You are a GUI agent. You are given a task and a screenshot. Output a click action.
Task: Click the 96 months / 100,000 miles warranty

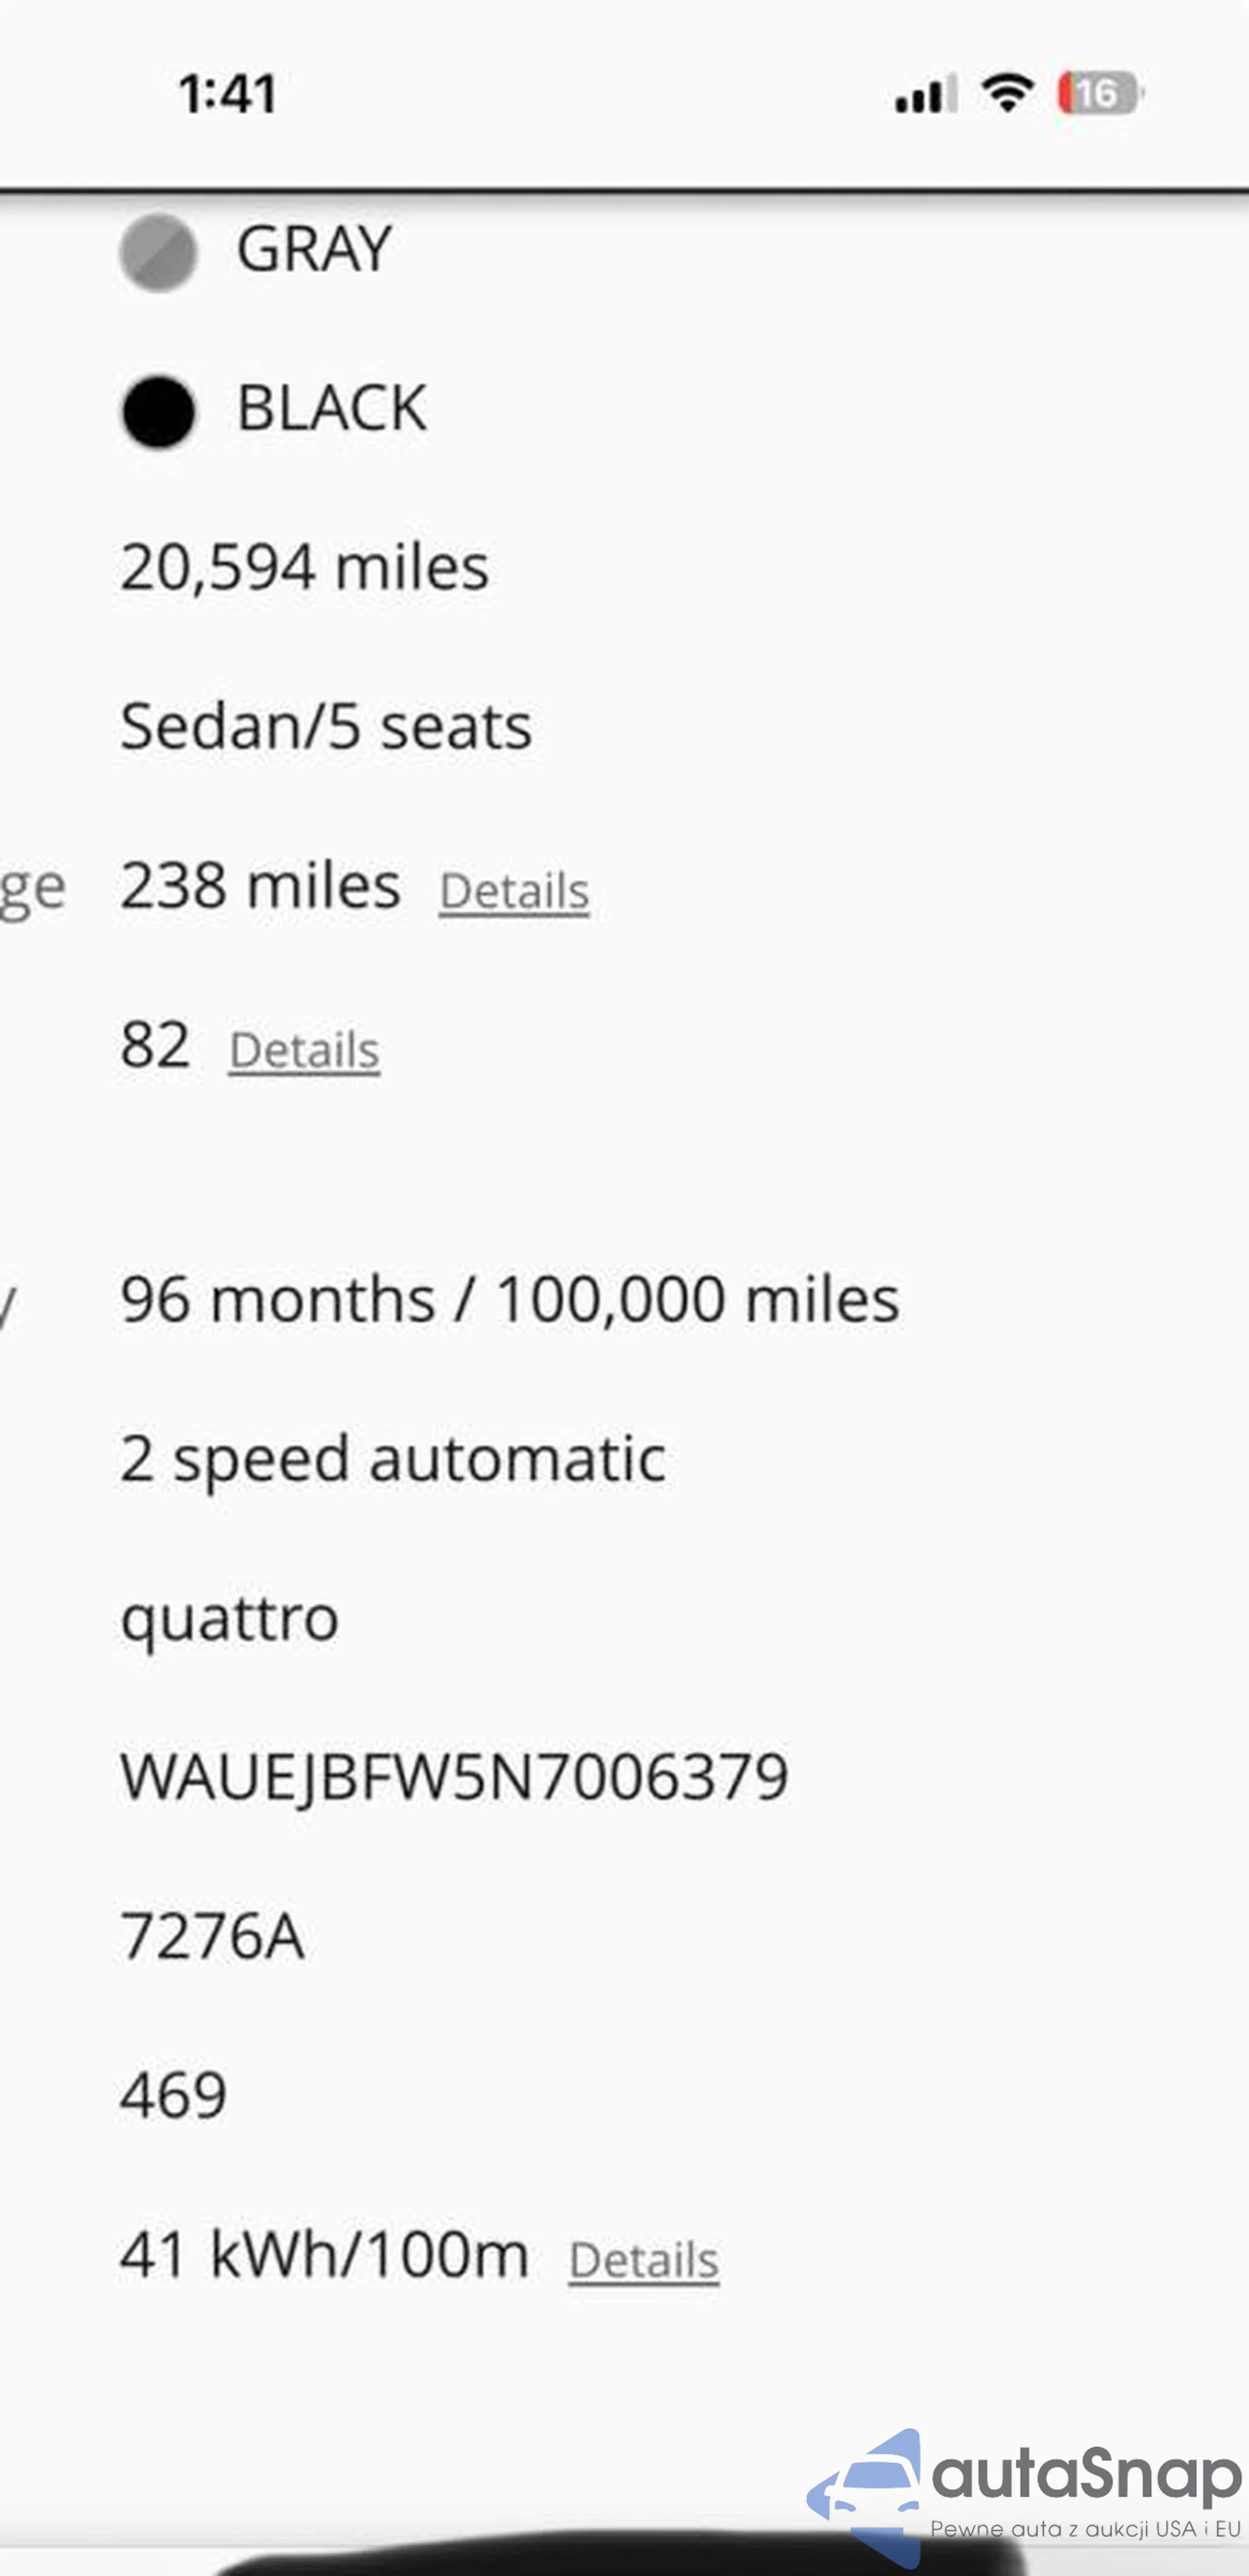tap(510, 1300)
